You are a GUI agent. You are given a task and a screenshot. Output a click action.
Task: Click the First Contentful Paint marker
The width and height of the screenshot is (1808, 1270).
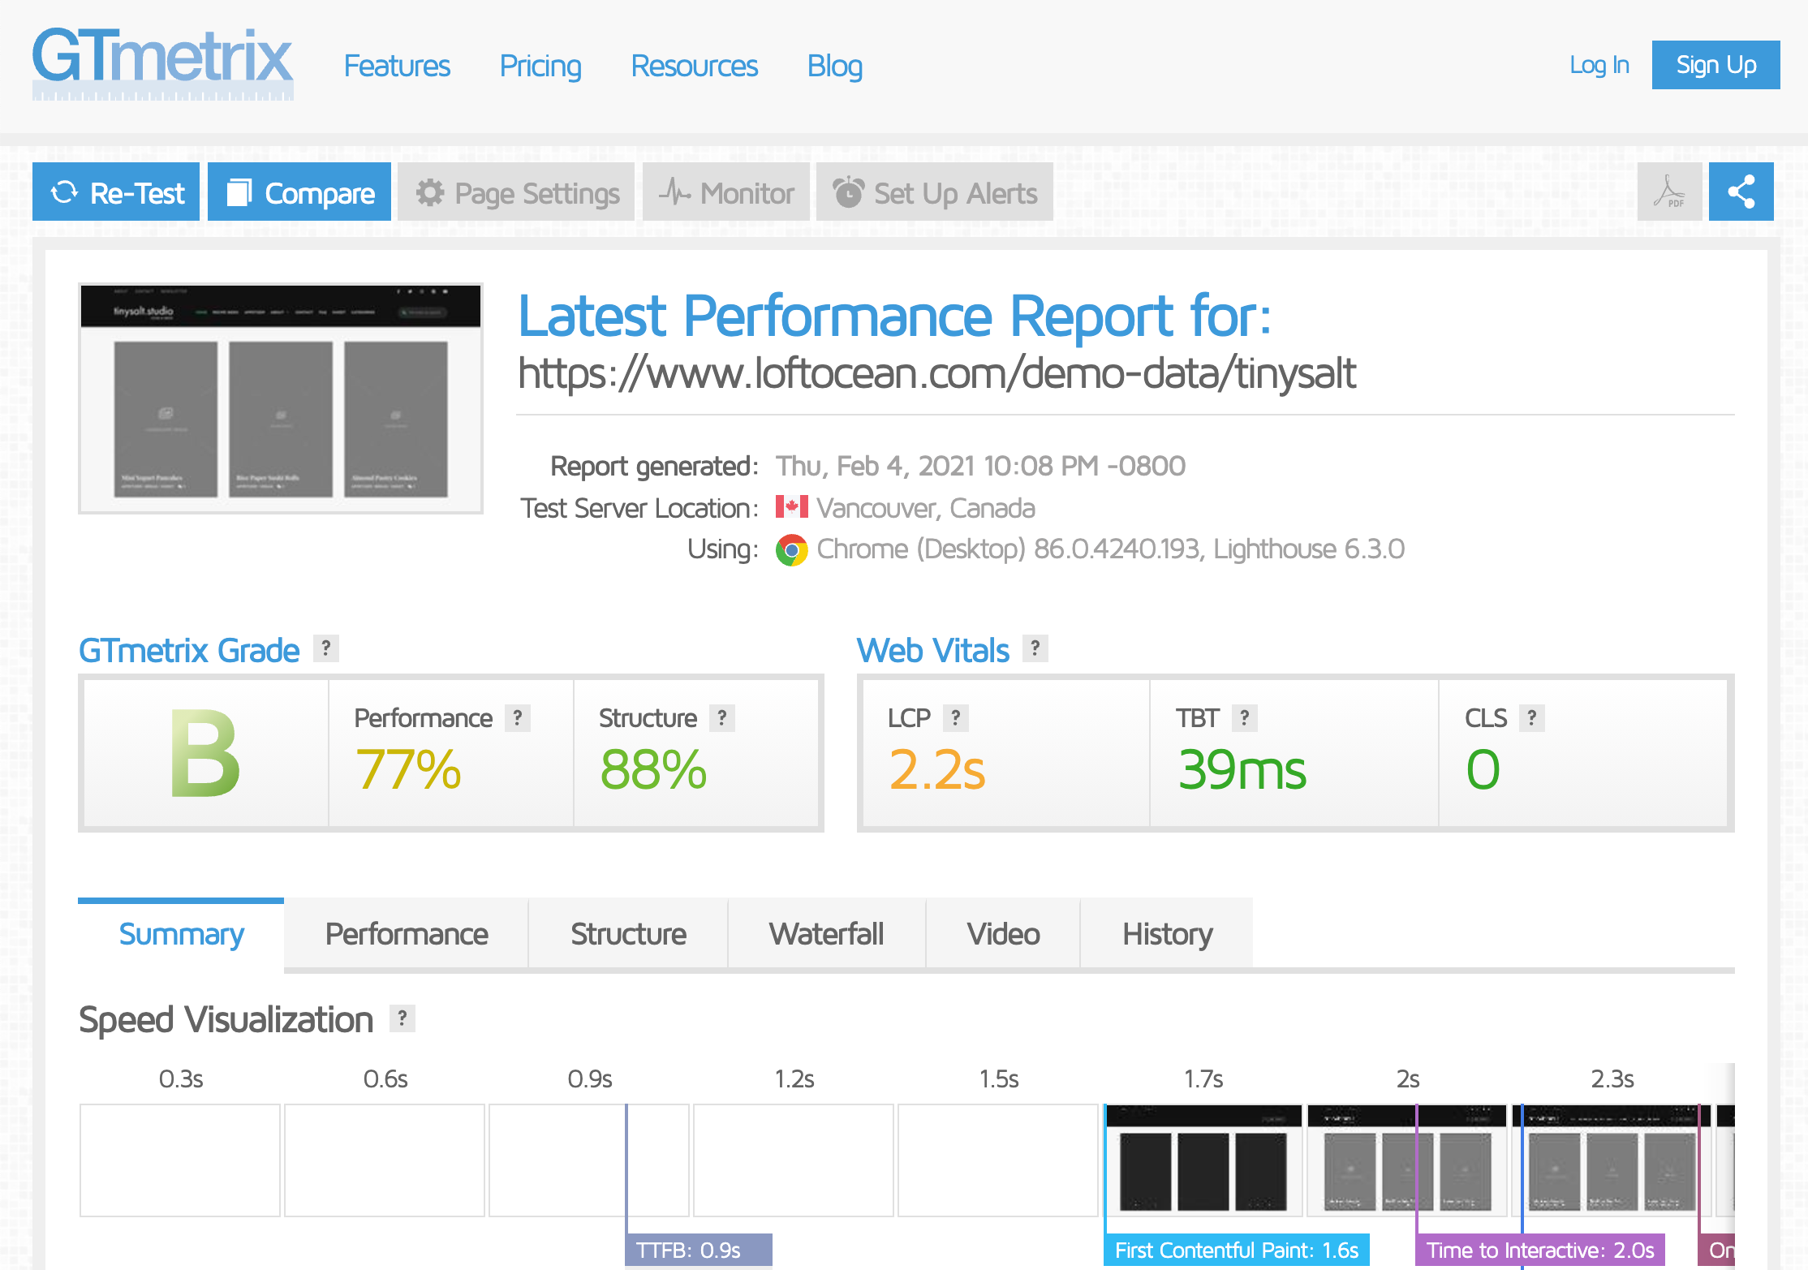1236,1251
